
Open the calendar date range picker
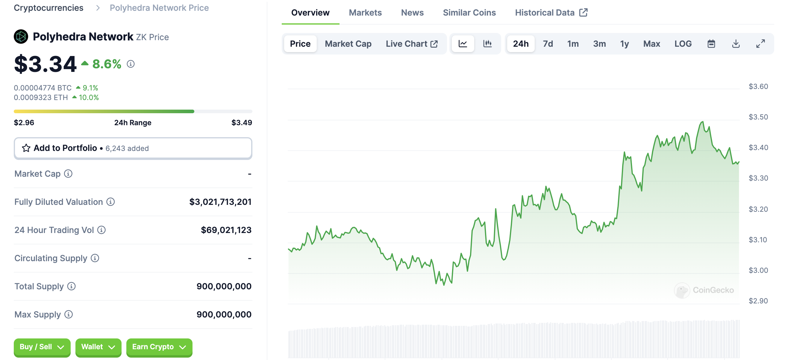click(711, 44)
